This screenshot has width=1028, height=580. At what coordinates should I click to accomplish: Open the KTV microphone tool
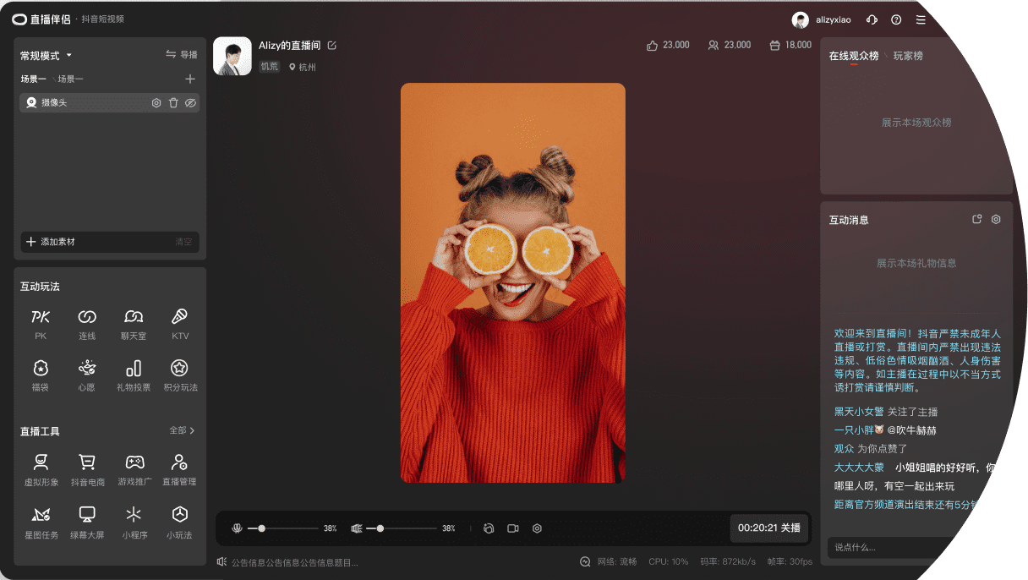pos(179,318)
